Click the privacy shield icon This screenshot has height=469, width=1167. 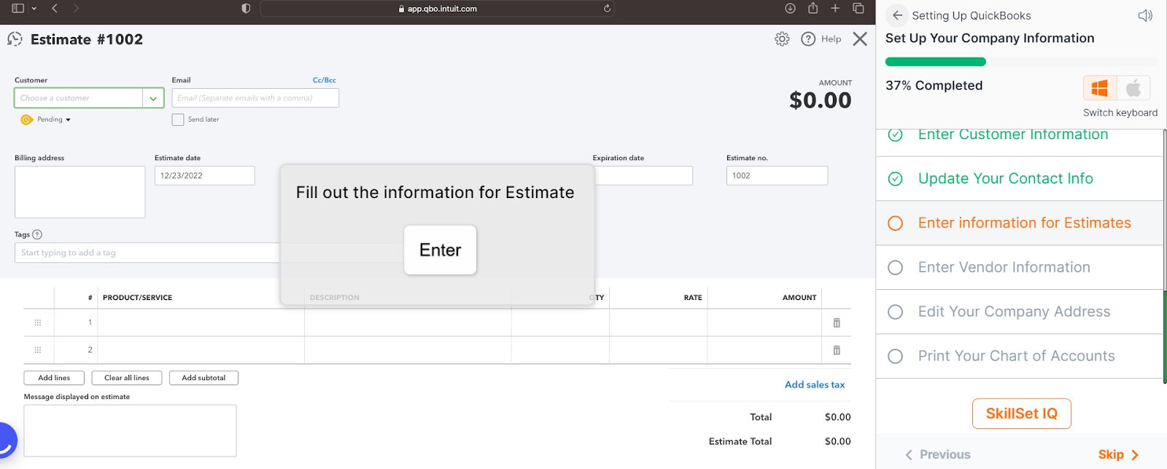point(246,9)
